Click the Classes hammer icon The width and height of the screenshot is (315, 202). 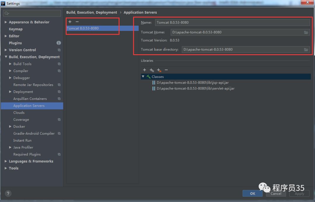click(148, 77)
